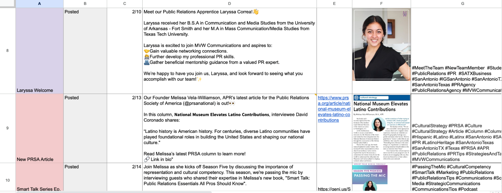Click the #CulturalStrategy hashtags cell
The width and height of the screenshot is (502, 193).
pos(456,128)
